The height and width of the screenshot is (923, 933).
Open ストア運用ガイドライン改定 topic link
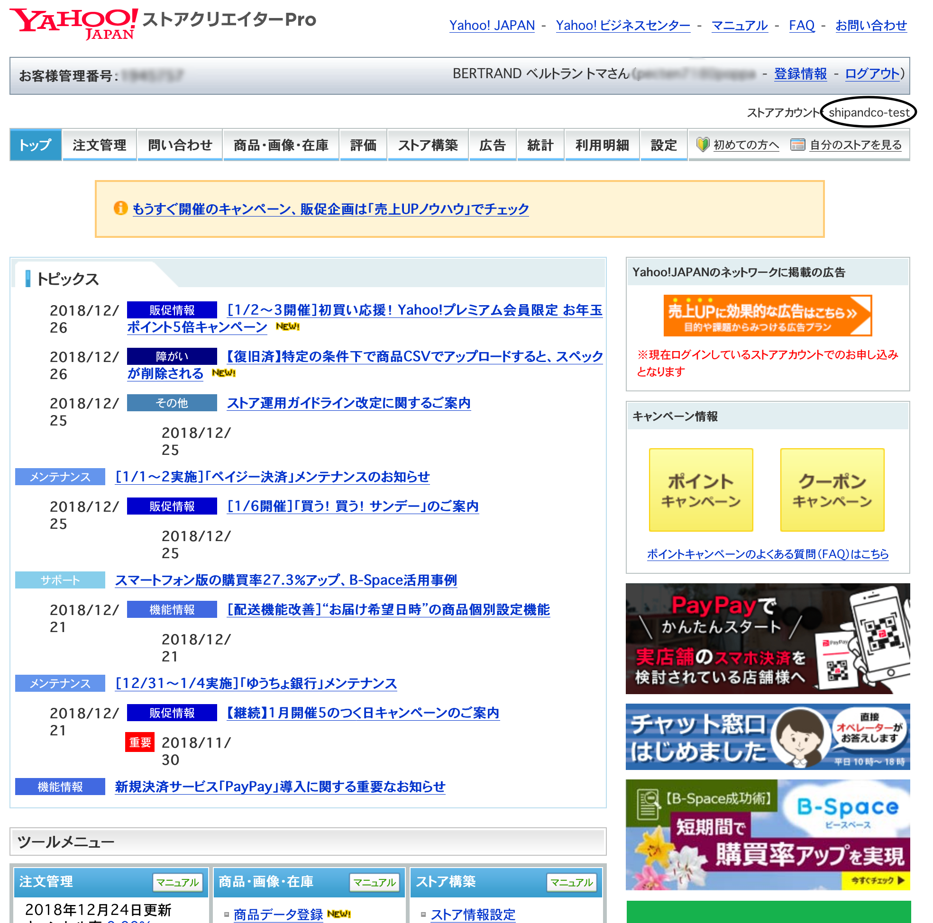[348, 403]
